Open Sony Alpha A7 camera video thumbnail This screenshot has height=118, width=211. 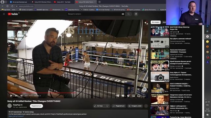click(x=160, y=77)
